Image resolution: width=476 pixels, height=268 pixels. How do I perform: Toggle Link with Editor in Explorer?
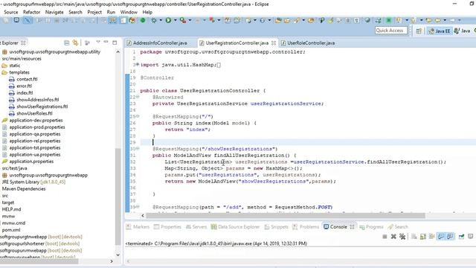click(75, 43)
